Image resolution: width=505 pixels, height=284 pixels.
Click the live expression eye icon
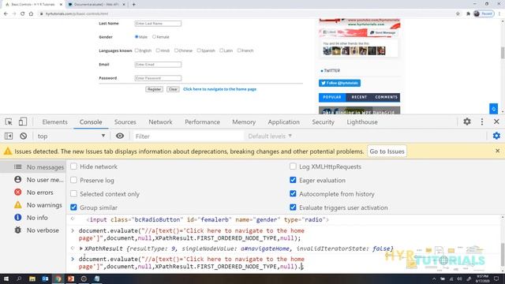(x=120, y=136)
